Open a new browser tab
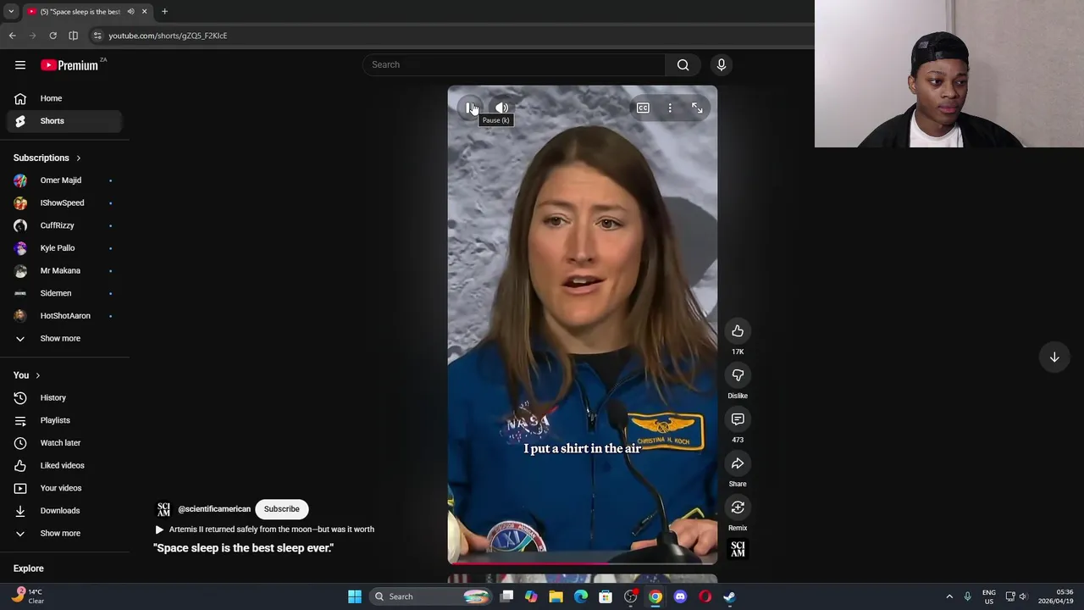 click(x=164, y=11)
